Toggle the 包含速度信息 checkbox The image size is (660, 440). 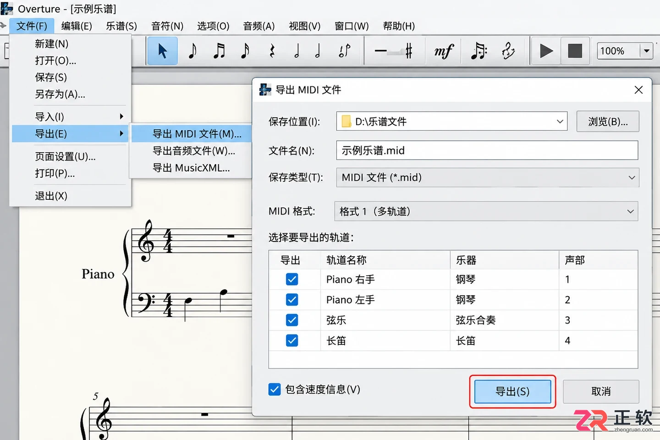click(x=275, y=390)
